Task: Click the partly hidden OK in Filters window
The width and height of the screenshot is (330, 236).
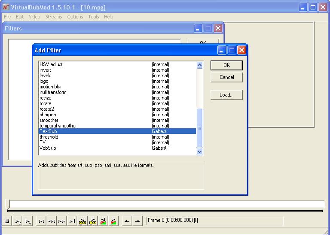Action: click(x=203, y=42)
